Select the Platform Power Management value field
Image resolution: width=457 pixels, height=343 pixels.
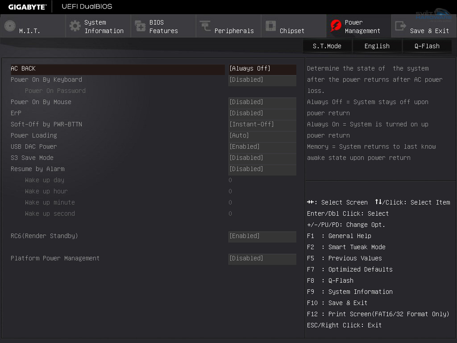pyautogui.click(x=262, y=258)
